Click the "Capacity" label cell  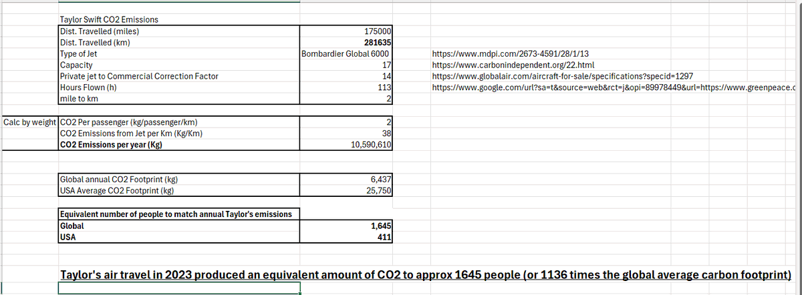tap(179, 65)
